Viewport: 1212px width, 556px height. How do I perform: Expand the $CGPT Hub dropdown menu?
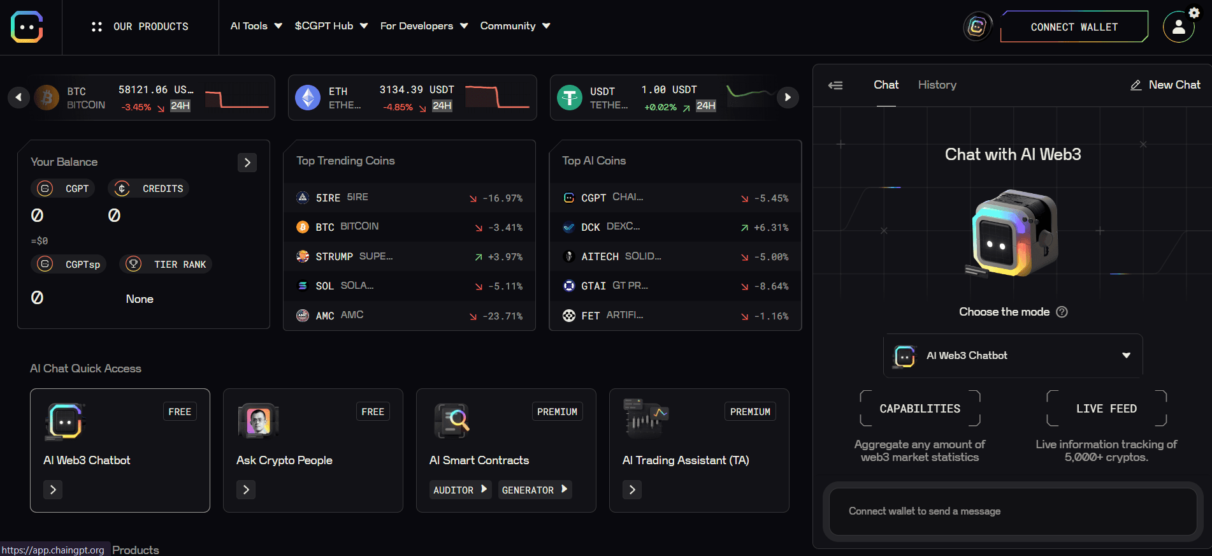[x=331, y=26]
